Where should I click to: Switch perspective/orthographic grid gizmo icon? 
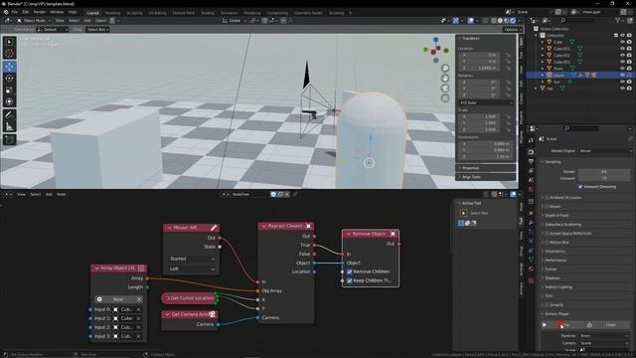click(x=445, y=98)
